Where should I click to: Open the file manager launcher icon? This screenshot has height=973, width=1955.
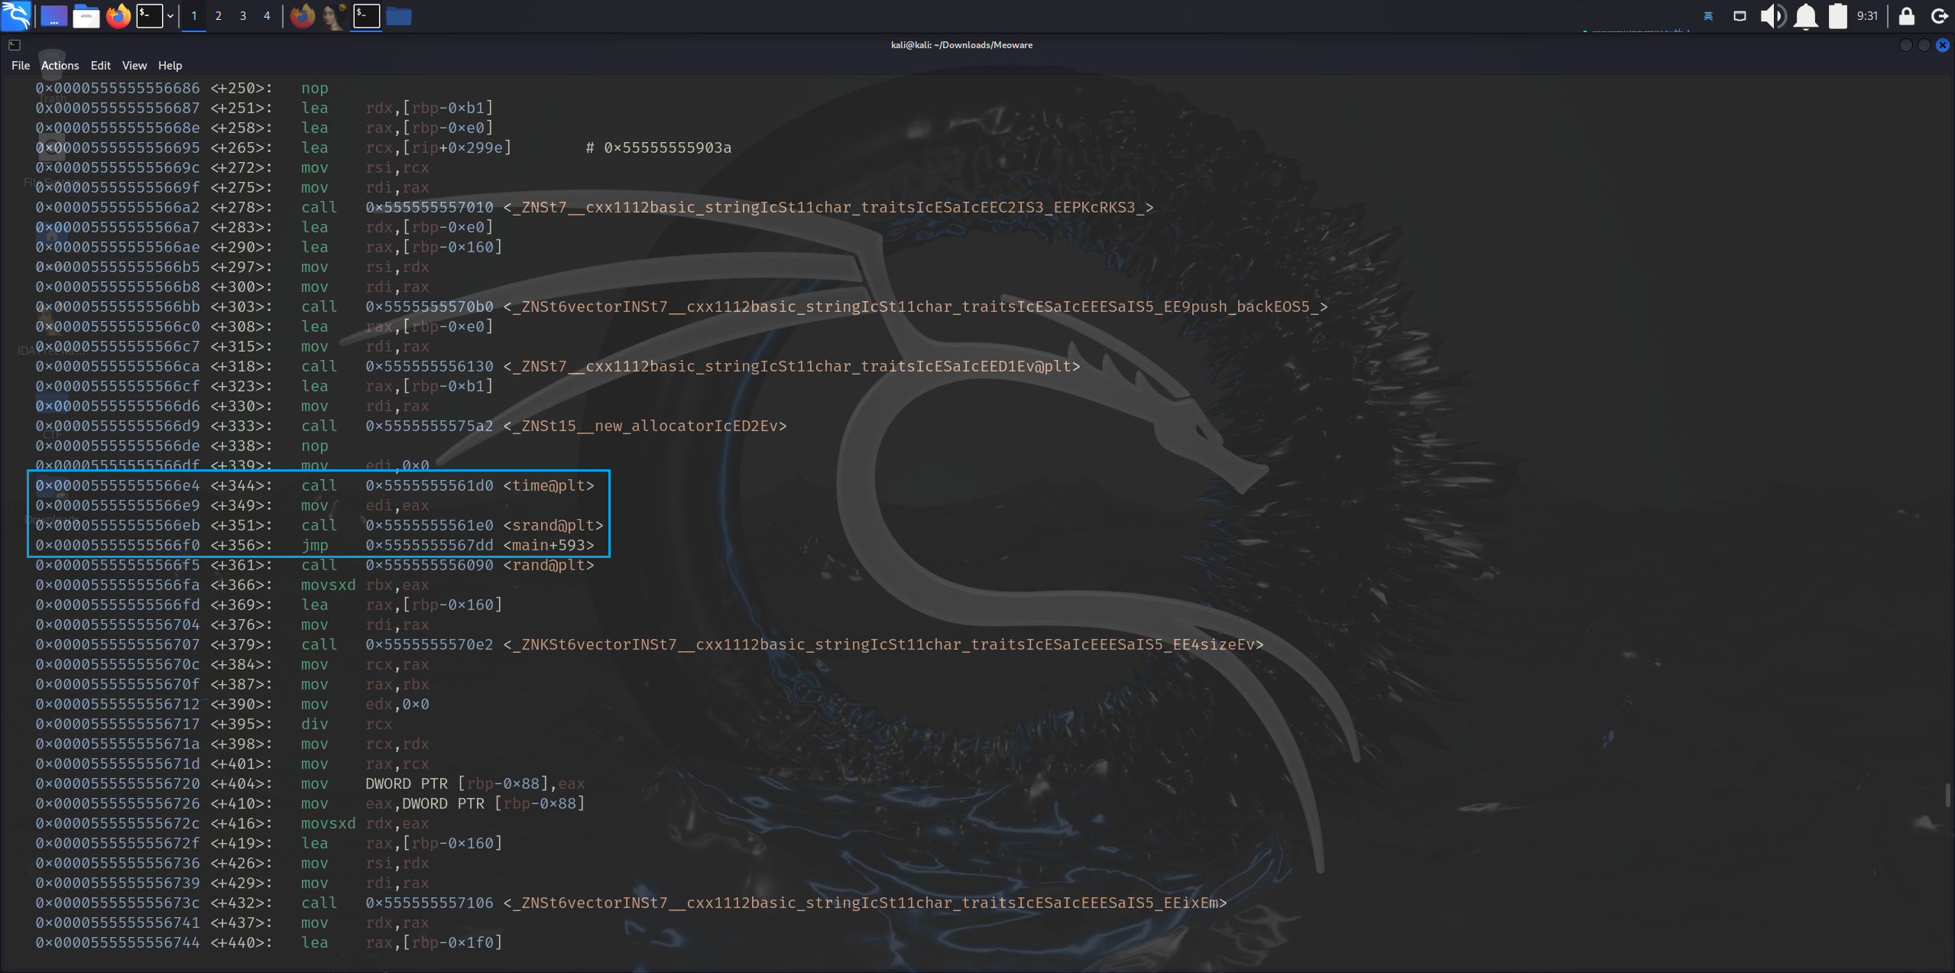pos(86,16)
